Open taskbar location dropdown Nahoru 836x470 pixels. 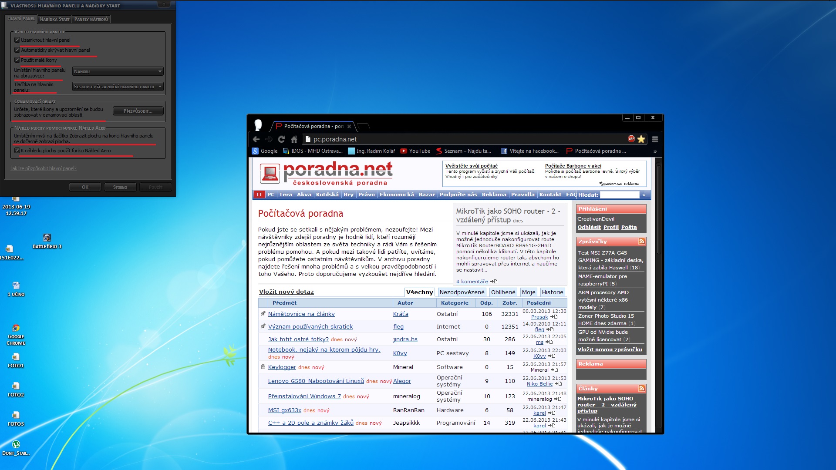(x=118, y=71)
